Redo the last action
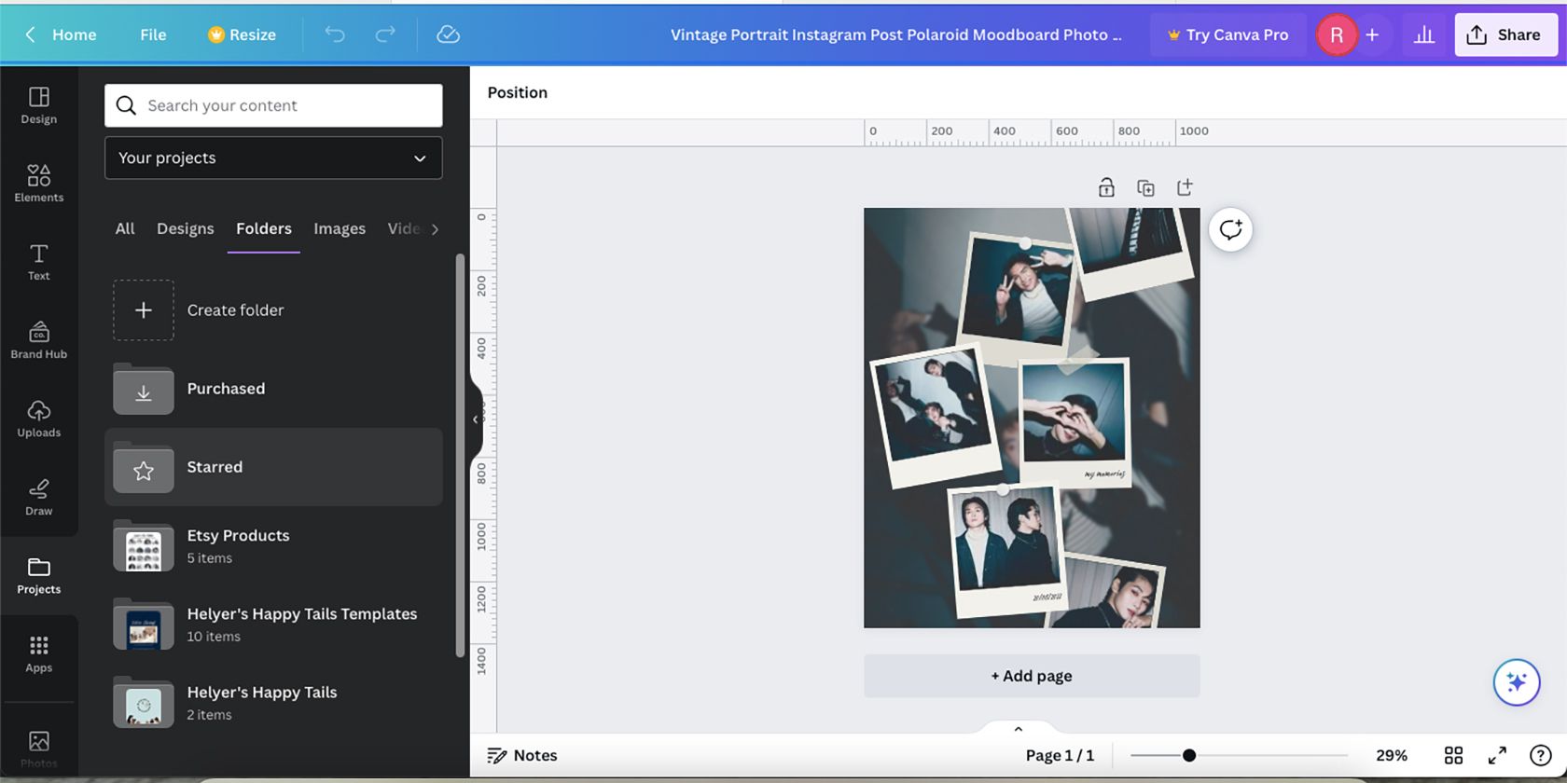 385,34
